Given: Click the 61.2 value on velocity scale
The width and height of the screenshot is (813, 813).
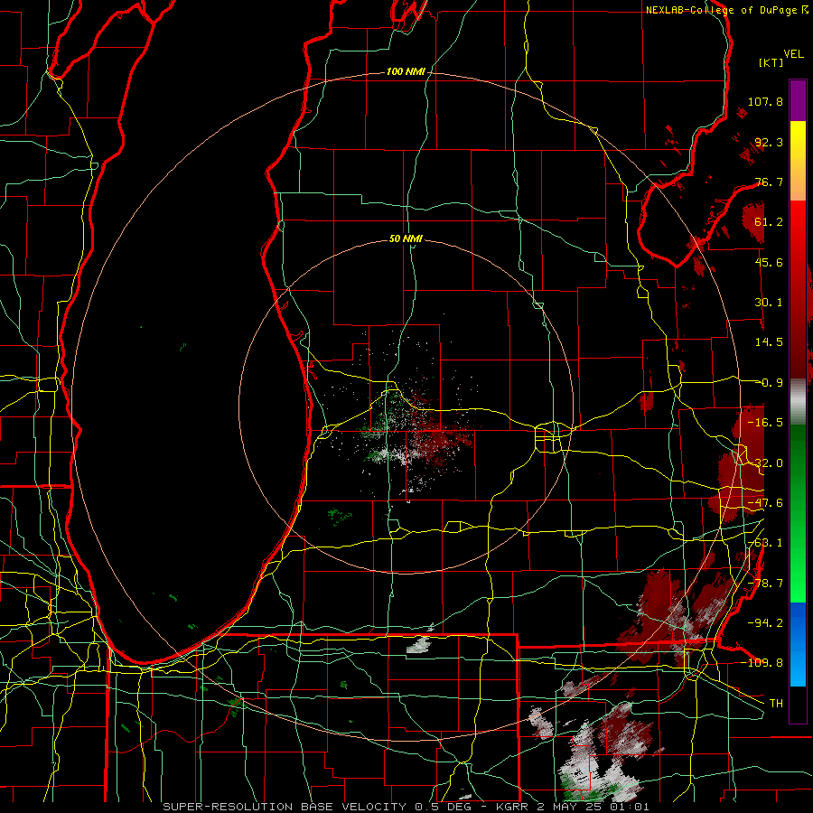Looking at the screenshot, I should tap(769, 222).
